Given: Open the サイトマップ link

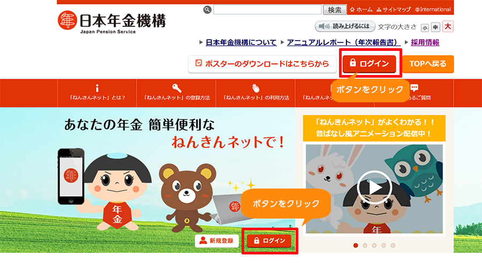Looking at the screenshot, I should click(394, 10).
